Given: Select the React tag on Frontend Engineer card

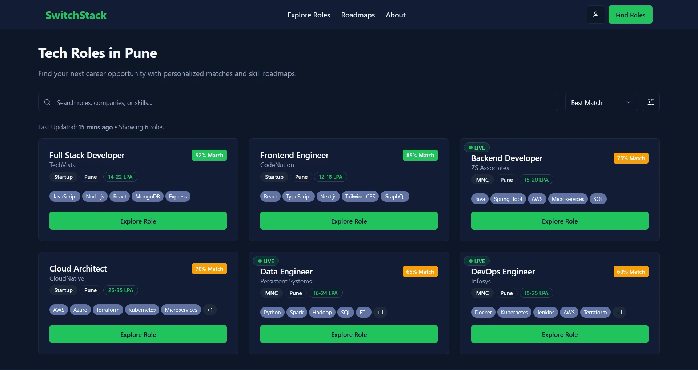Looking at the screenshot, I should [x=270, y=196].
